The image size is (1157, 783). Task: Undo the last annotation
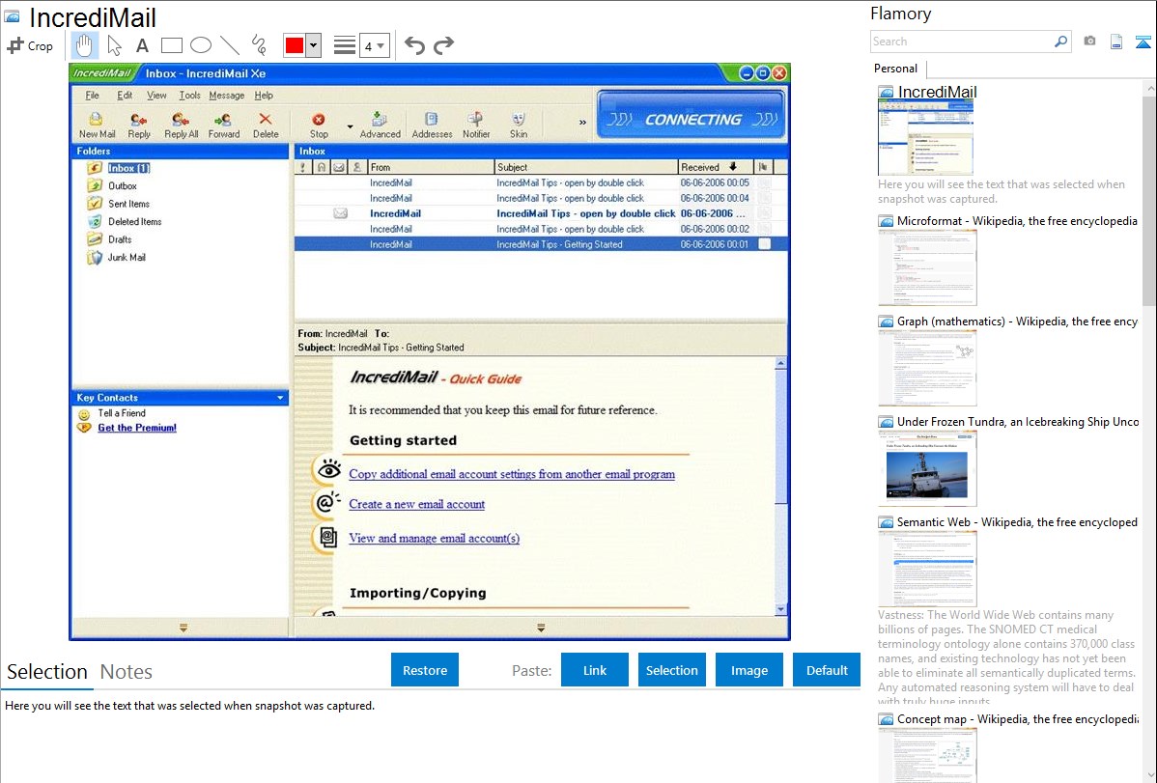[x=414, y=45]
